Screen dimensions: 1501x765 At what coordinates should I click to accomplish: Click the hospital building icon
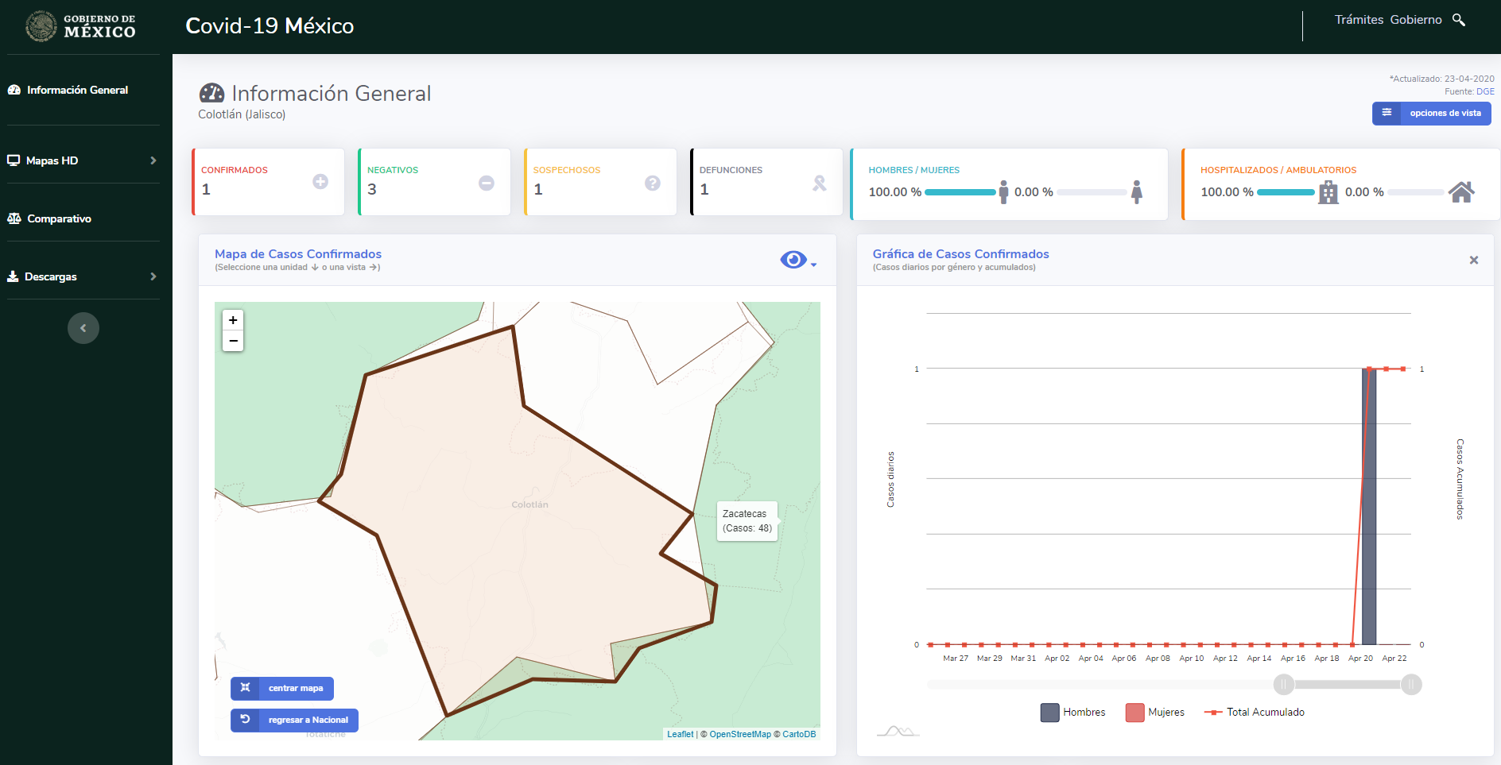click(x=1328, y=192)
